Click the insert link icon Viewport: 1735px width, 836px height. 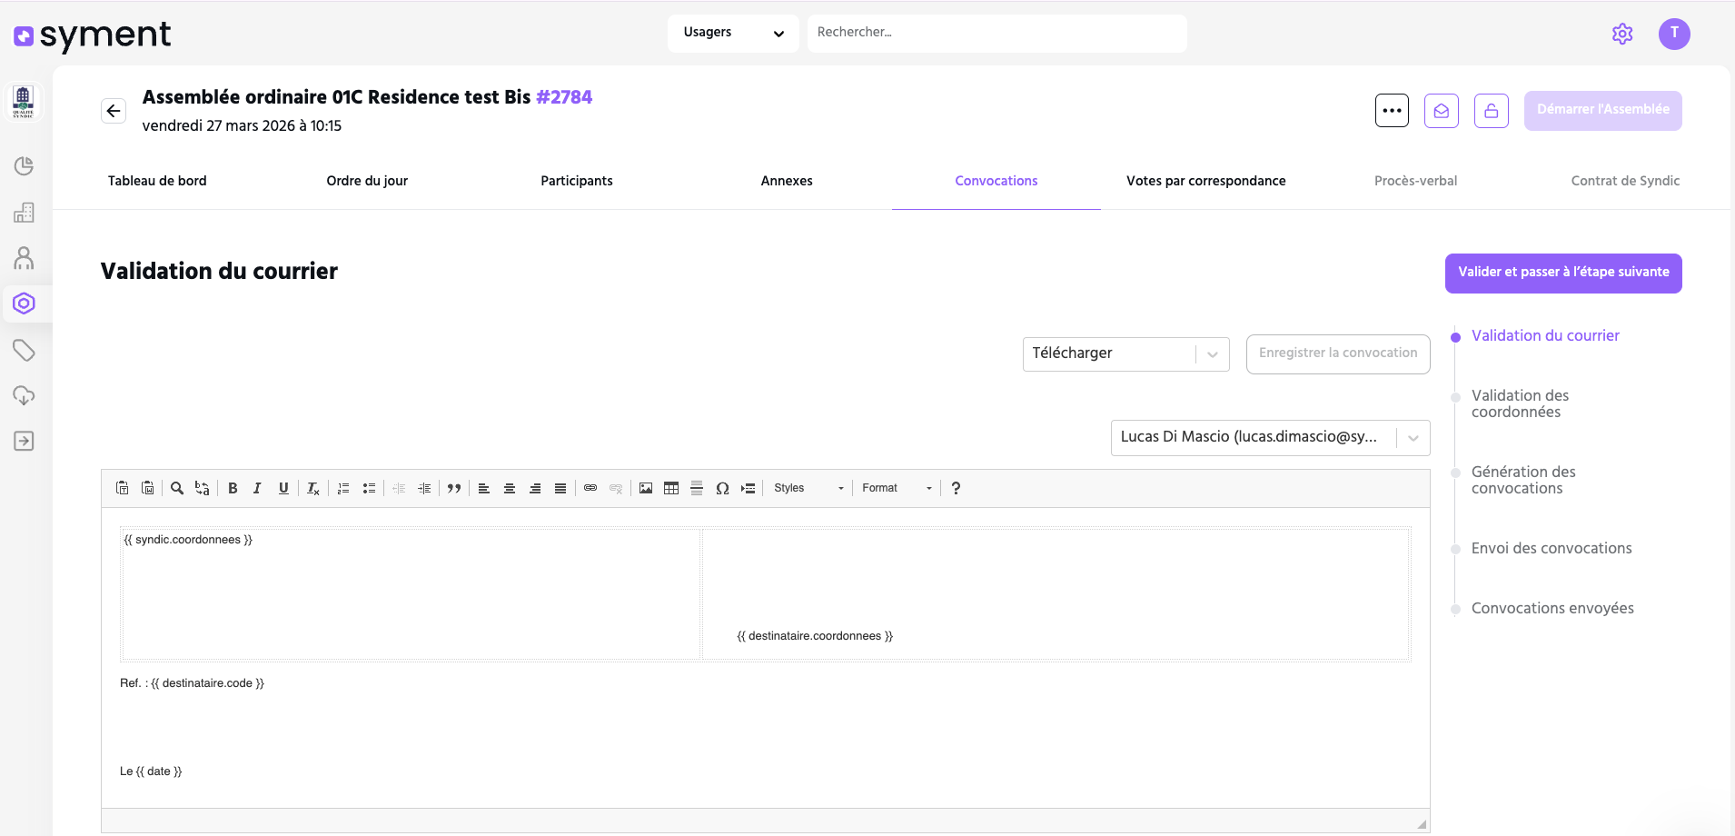pos(590,488)
